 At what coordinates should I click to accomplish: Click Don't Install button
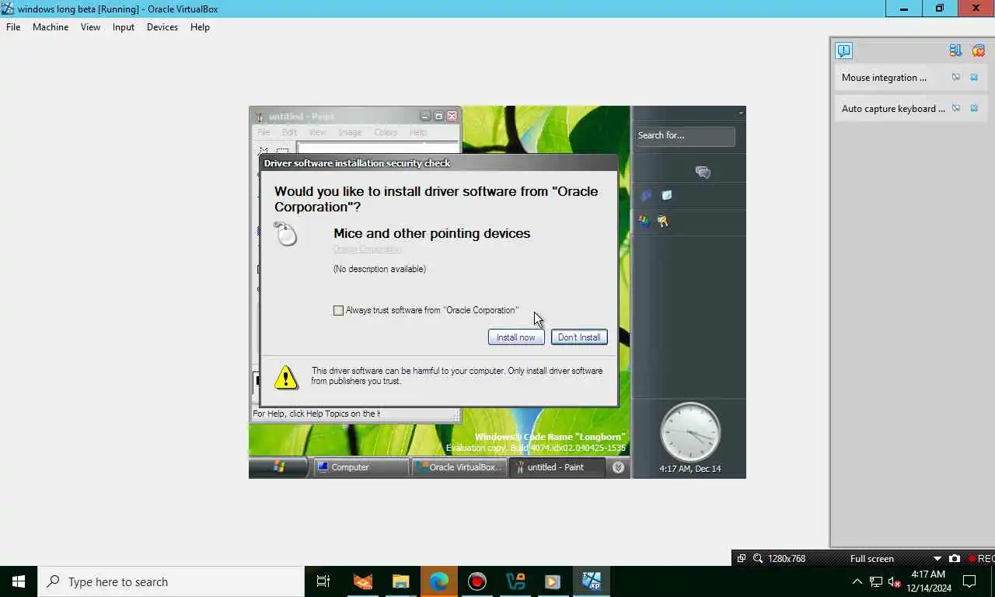pyautogui.click(x=579, y=337)
